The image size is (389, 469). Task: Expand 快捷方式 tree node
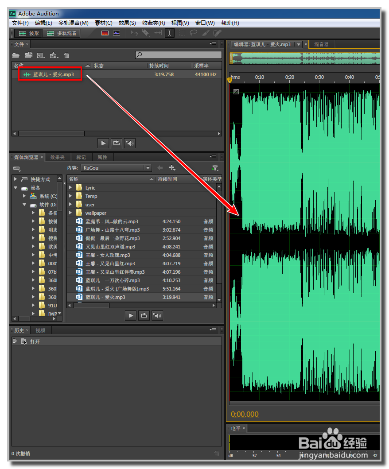(16, 179)
